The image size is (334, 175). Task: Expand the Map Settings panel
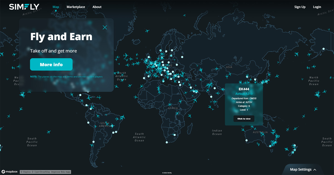pyautogui.click(x=301, y=169)
